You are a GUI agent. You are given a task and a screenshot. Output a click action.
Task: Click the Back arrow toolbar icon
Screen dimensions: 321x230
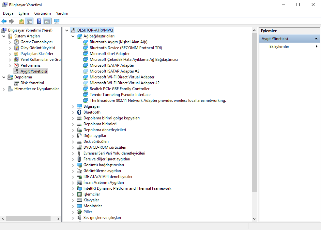coord(4,21)
